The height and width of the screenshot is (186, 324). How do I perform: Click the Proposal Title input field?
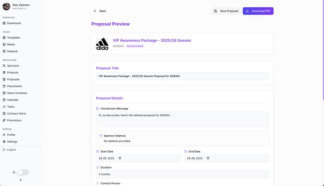(x=182, y=76)
